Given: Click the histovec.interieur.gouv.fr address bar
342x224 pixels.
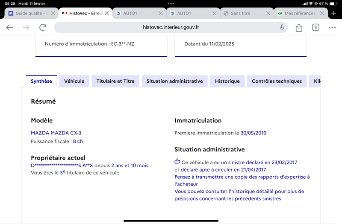Looking at the screenshot, I should click(x=171, y=27).
